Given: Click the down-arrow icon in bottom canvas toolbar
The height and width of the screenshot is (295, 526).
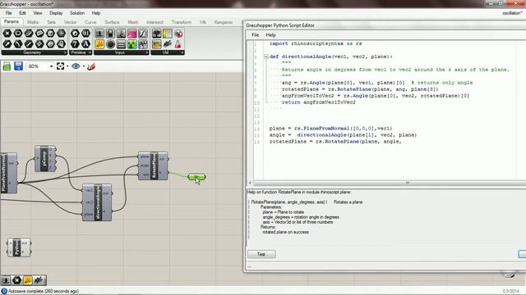Looking at the screenshot, I should point(6,280).
